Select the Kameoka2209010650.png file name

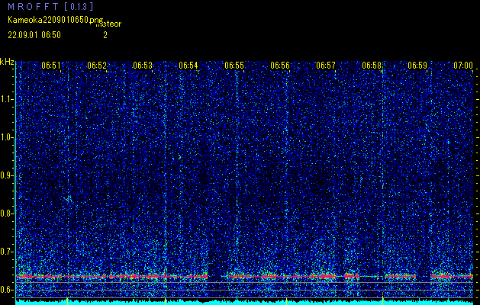coord(56,20)
